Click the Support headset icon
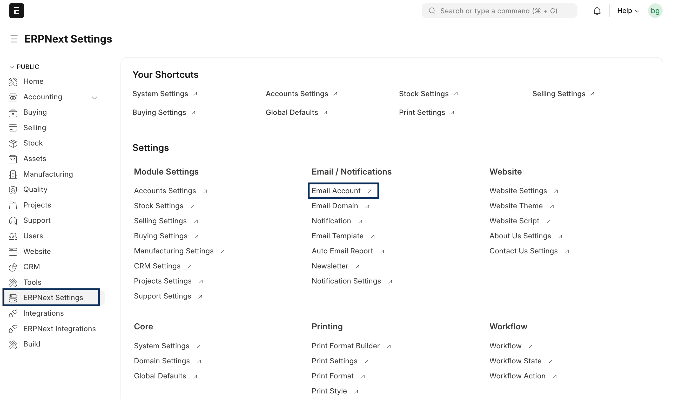Image resolution: width=673 pixels, height=402 pixels. click(13, 221)
